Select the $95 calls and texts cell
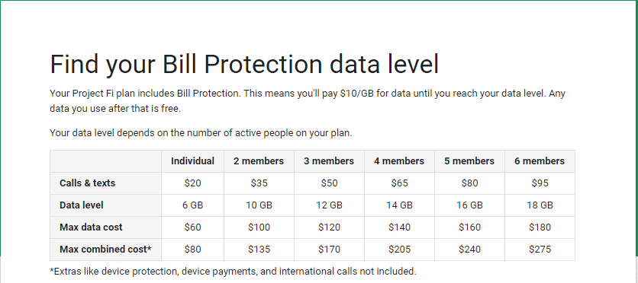This screenshot has width=638, height=283. (x=540, y=183)
